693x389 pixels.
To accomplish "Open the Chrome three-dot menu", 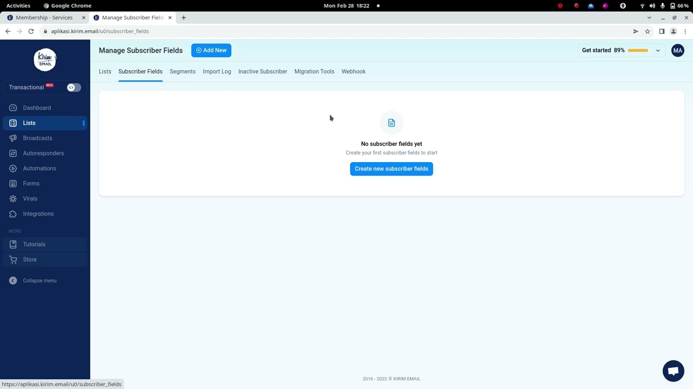I will click(x=685, y=31).
